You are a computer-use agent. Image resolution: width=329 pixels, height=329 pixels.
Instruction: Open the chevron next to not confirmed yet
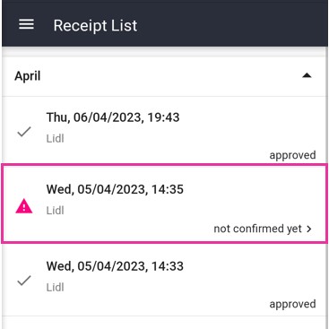(309, 229)
